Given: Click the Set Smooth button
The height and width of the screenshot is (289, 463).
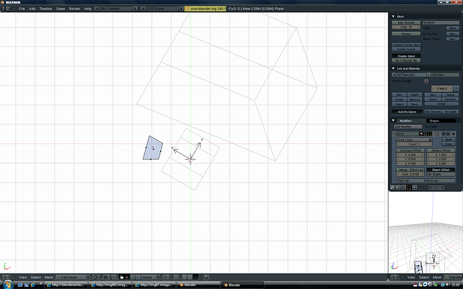Looking at the screenshot, I should (x=433, y=111).
